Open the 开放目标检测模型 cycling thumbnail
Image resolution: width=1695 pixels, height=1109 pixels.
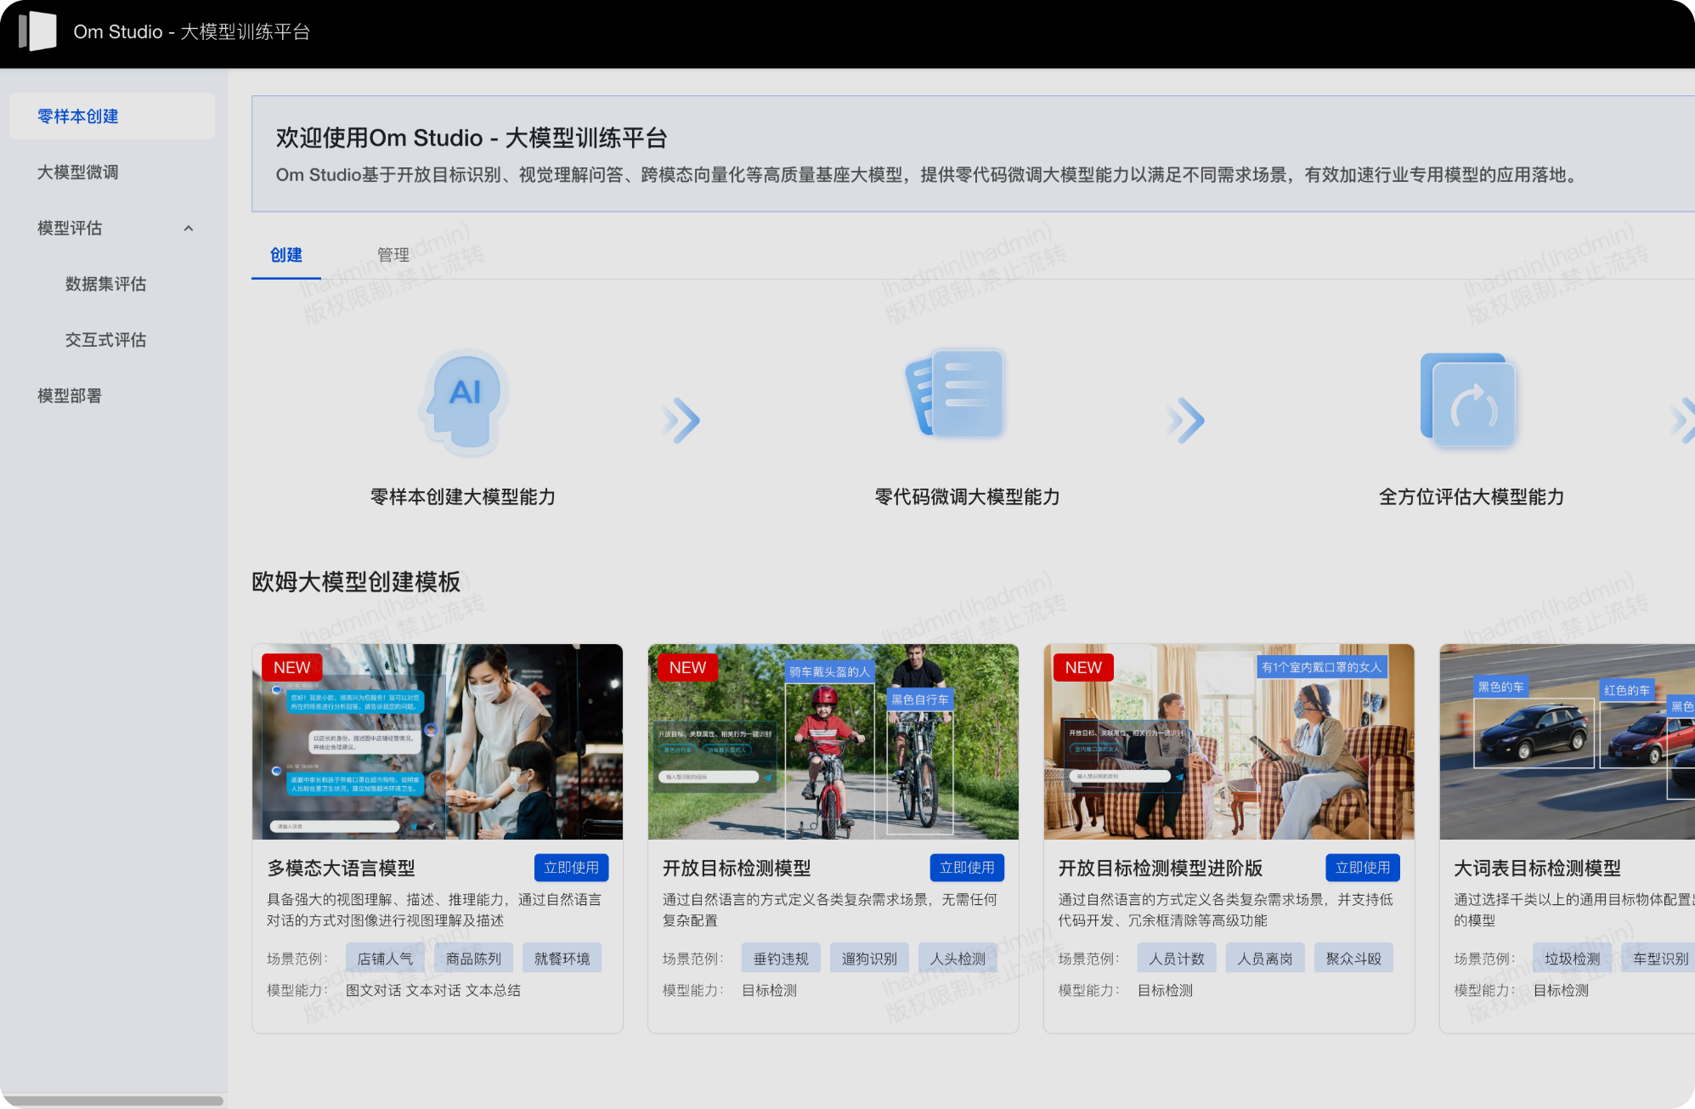pyautogui.click(x=833, y=742)
